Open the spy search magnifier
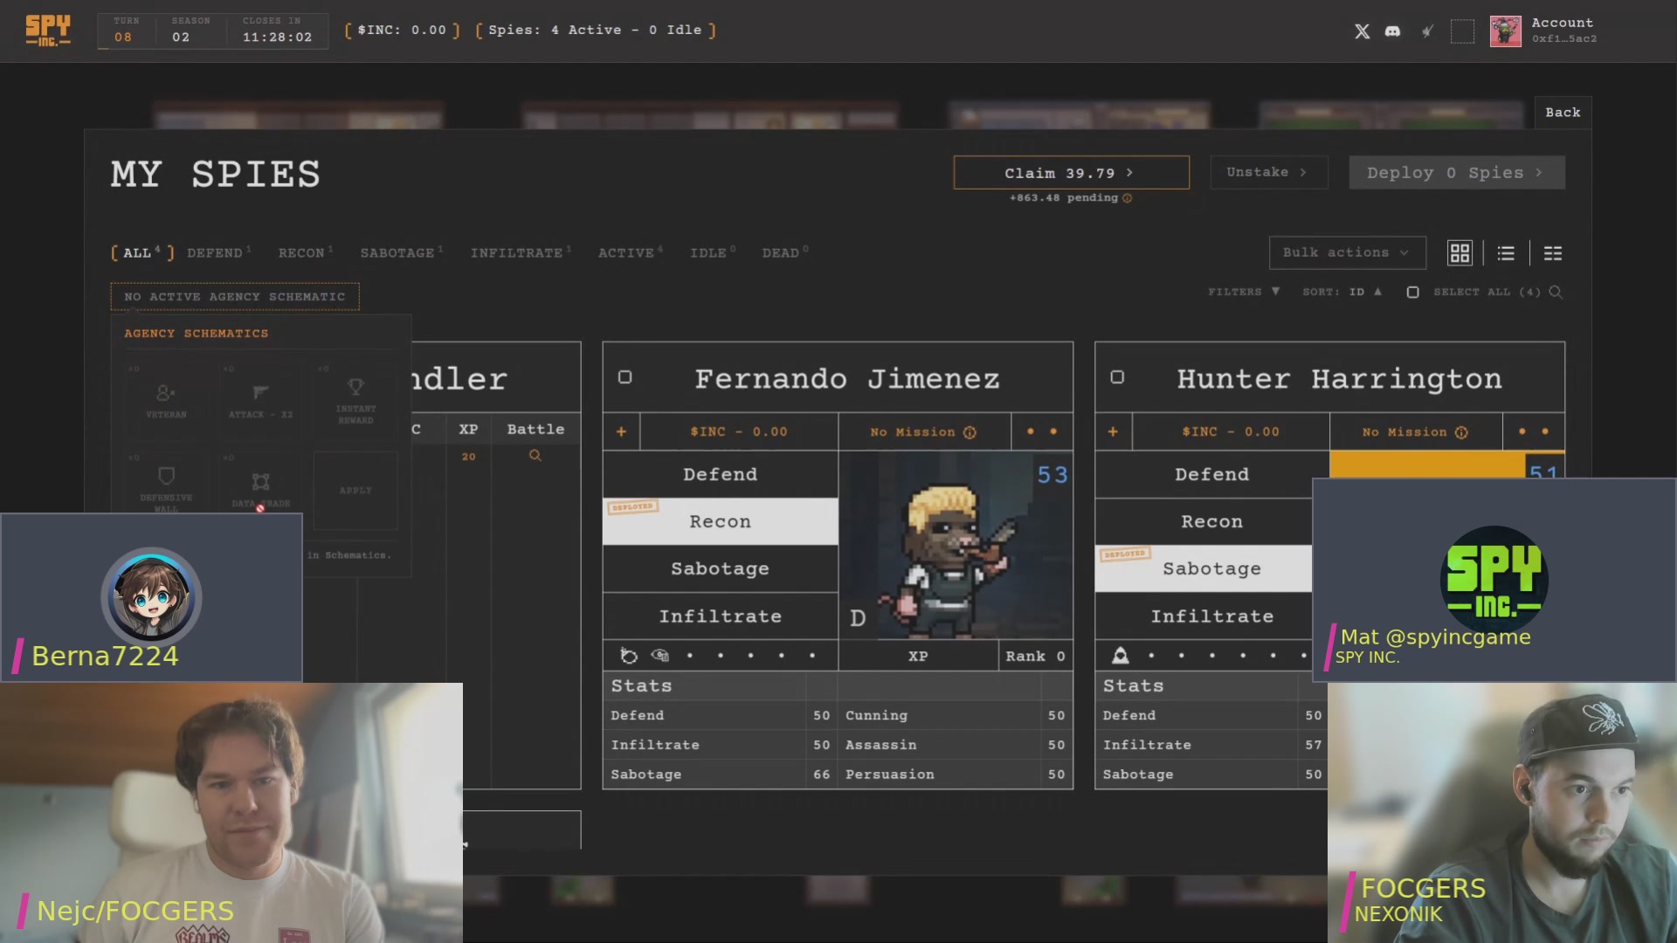The image size is (1677, 943). pyautogui.click(x=1556, y=293)
